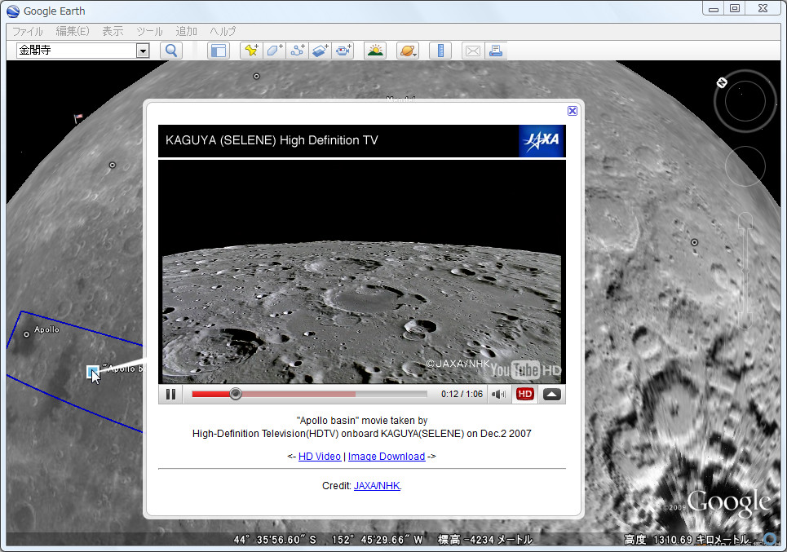Expand the video player's up-arrow menu

pos(552,395)
